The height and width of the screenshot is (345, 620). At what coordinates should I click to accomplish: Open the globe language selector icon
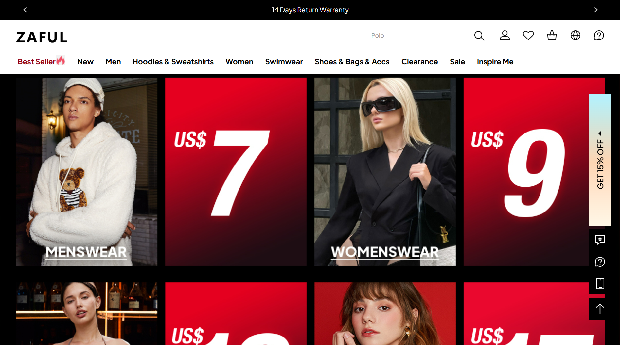575,35
